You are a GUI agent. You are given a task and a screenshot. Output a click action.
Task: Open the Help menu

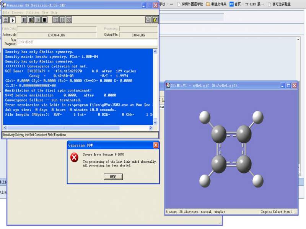(54, 13)
